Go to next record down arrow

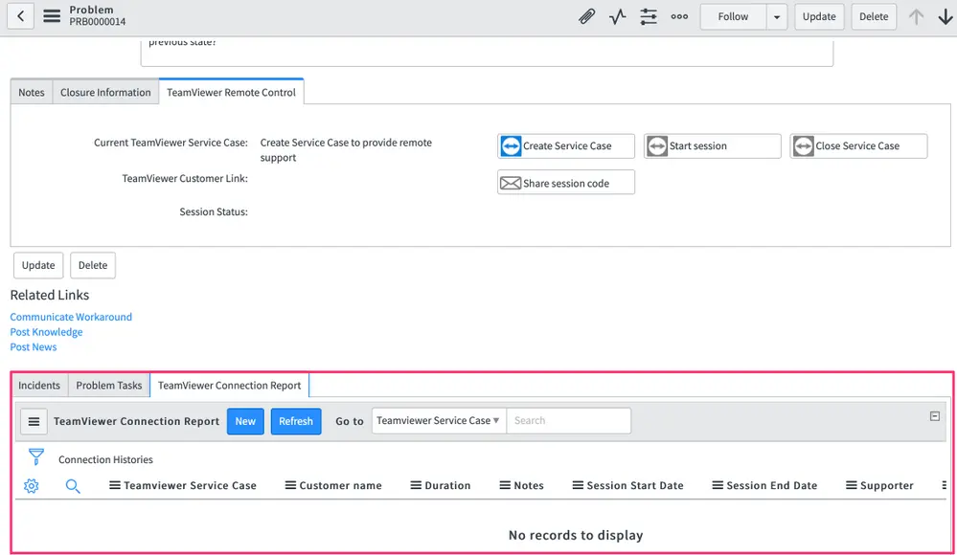click(x=945, y=16)
